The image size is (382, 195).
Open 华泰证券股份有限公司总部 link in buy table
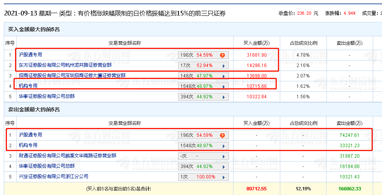coord(47,96)
